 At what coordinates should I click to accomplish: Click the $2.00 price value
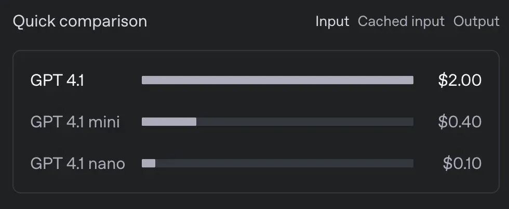tap(460, 80)
